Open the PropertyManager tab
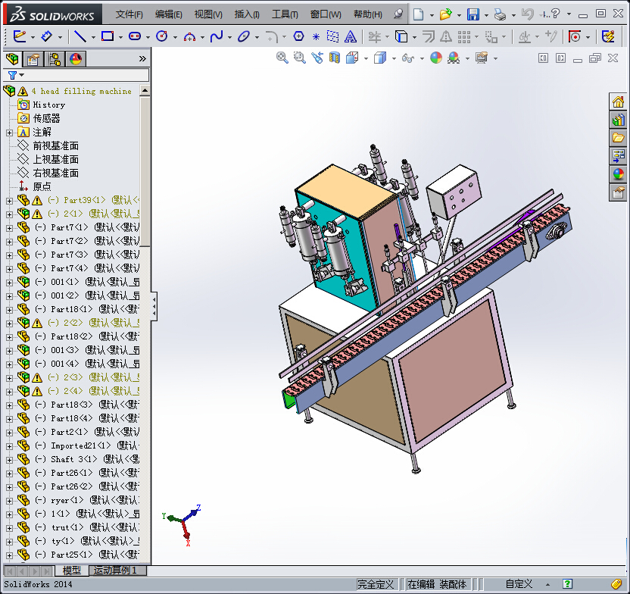This screenshot has height=594, width=630. pyautogui.click(x=33, y=60)
